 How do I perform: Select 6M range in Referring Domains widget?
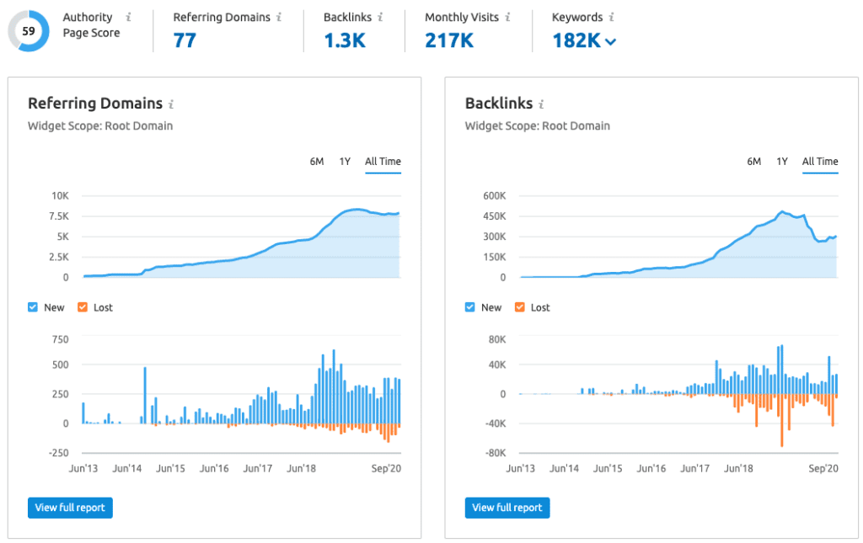click(317, 162)
